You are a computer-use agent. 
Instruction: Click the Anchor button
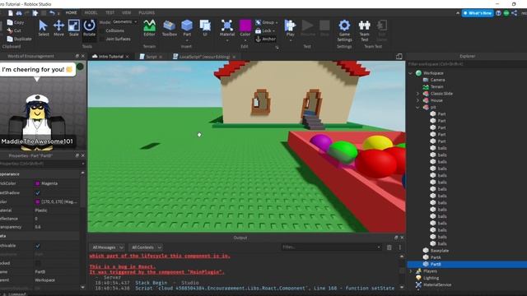click(265, 39)
